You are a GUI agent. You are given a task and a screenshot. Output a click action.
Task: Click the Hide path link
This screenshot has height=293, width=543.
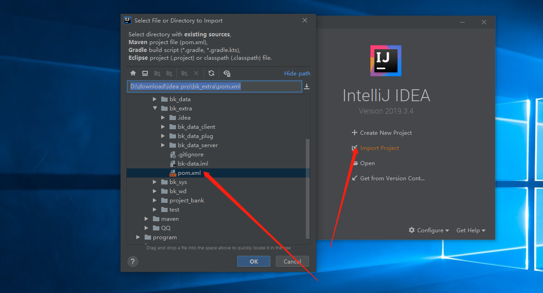(297, 73)
